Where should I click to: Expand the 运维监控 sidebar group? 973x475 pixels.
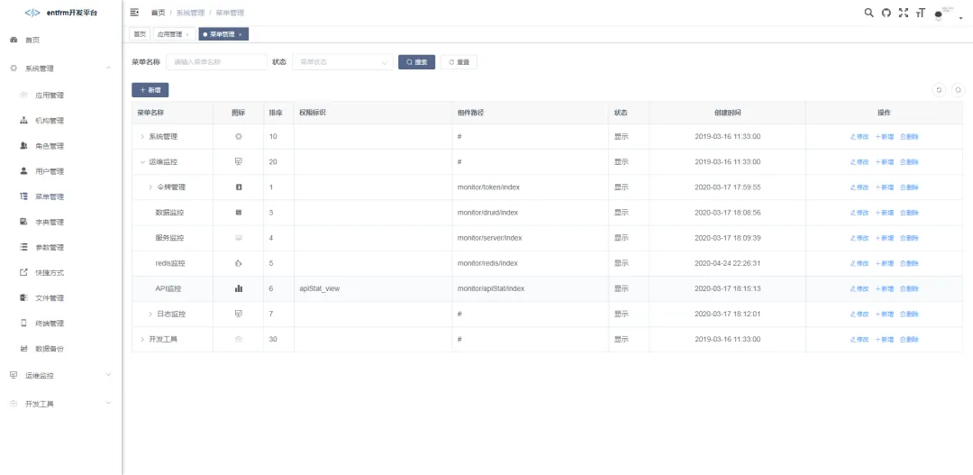click(x=60, y=376)
